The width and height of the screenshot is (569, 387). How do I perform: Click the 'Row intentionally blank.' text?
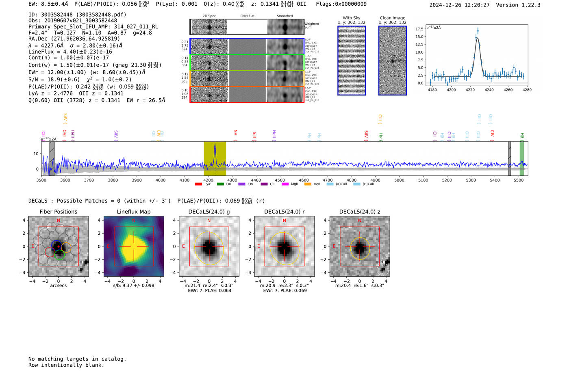tap(66, 365)
